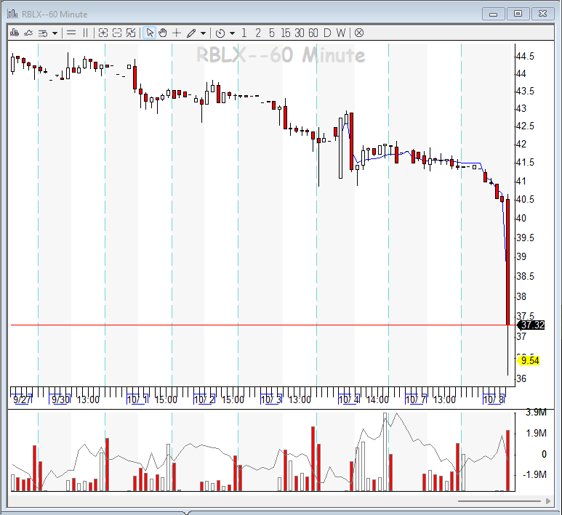Expand the time interval dropdown arrow
This screenshot has width=562, height=515.
[x=232, y=33]
